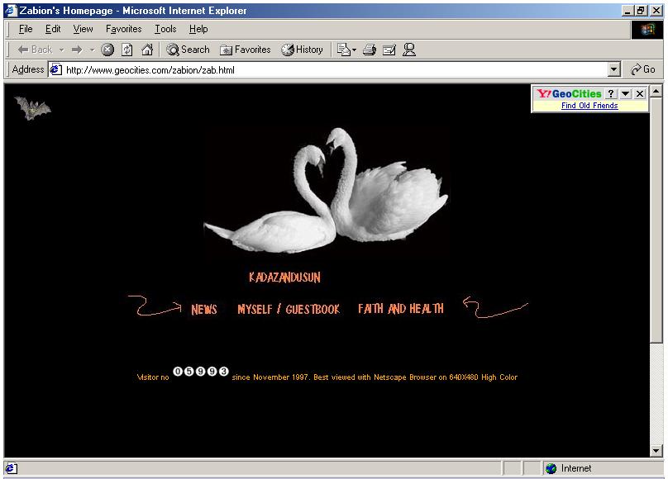Open the MYSELF / GUESTBOOK link
668x479 pixels.
(289, 309)
